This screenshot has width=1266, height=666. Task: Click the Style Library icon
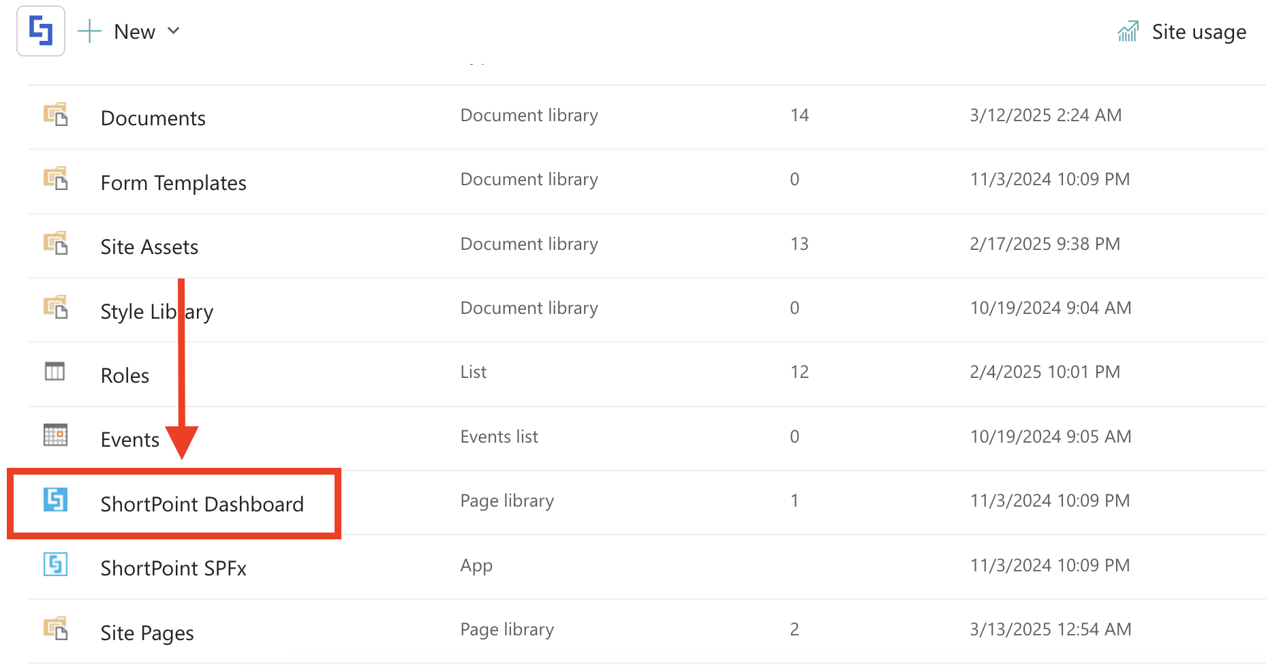(55, 307)
